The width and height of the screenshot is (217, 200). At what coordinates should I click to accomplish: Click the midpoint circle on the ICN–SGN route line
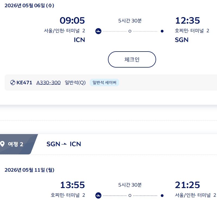tap(130, 31)
